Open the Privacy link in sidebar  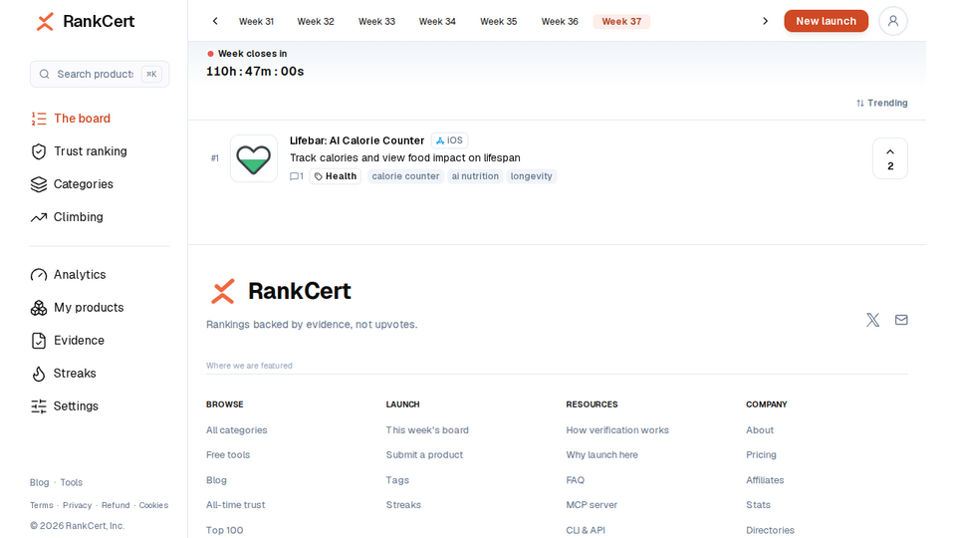point(78,506)
